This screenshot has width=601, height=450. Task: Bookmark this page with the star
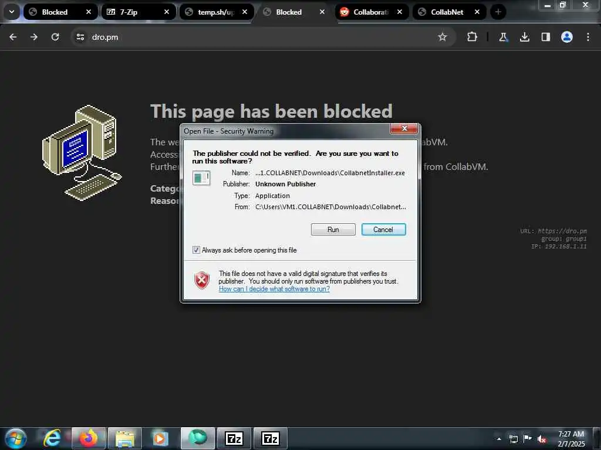point(443,37)
